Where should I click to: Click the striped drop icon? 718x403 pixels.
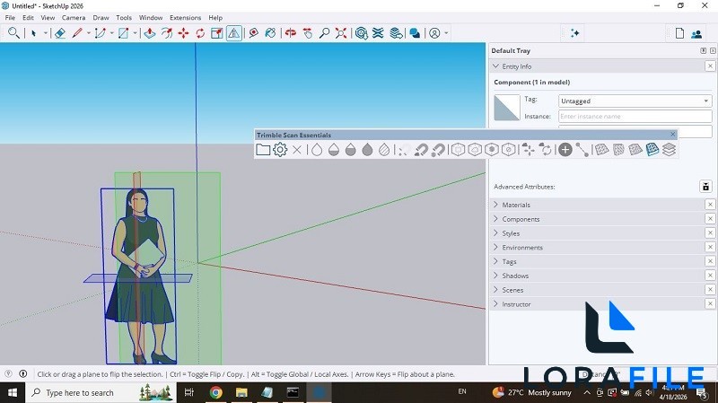point(384,150)
